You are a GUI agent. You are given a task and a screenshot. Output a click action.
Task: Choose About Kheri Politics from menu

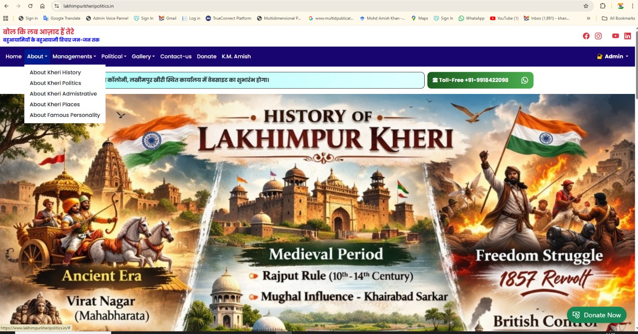click(55, 83)
